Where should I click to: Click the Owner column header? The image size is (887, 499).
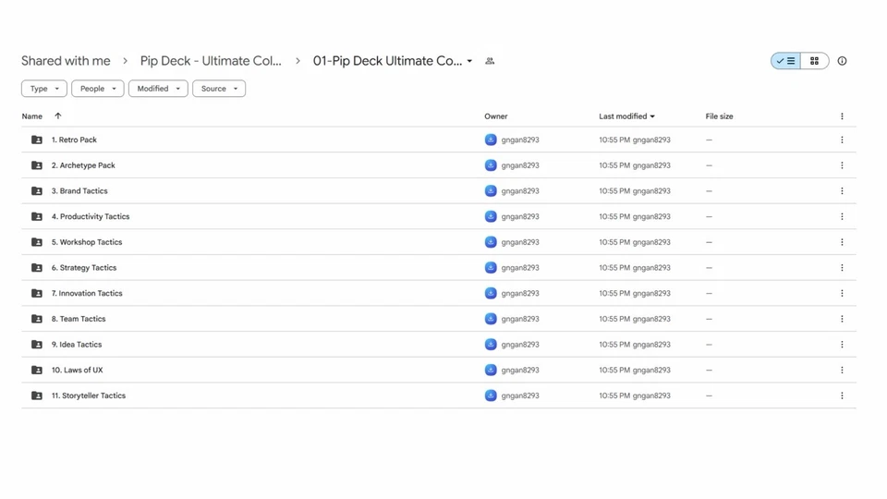click(x=495, y=116)
